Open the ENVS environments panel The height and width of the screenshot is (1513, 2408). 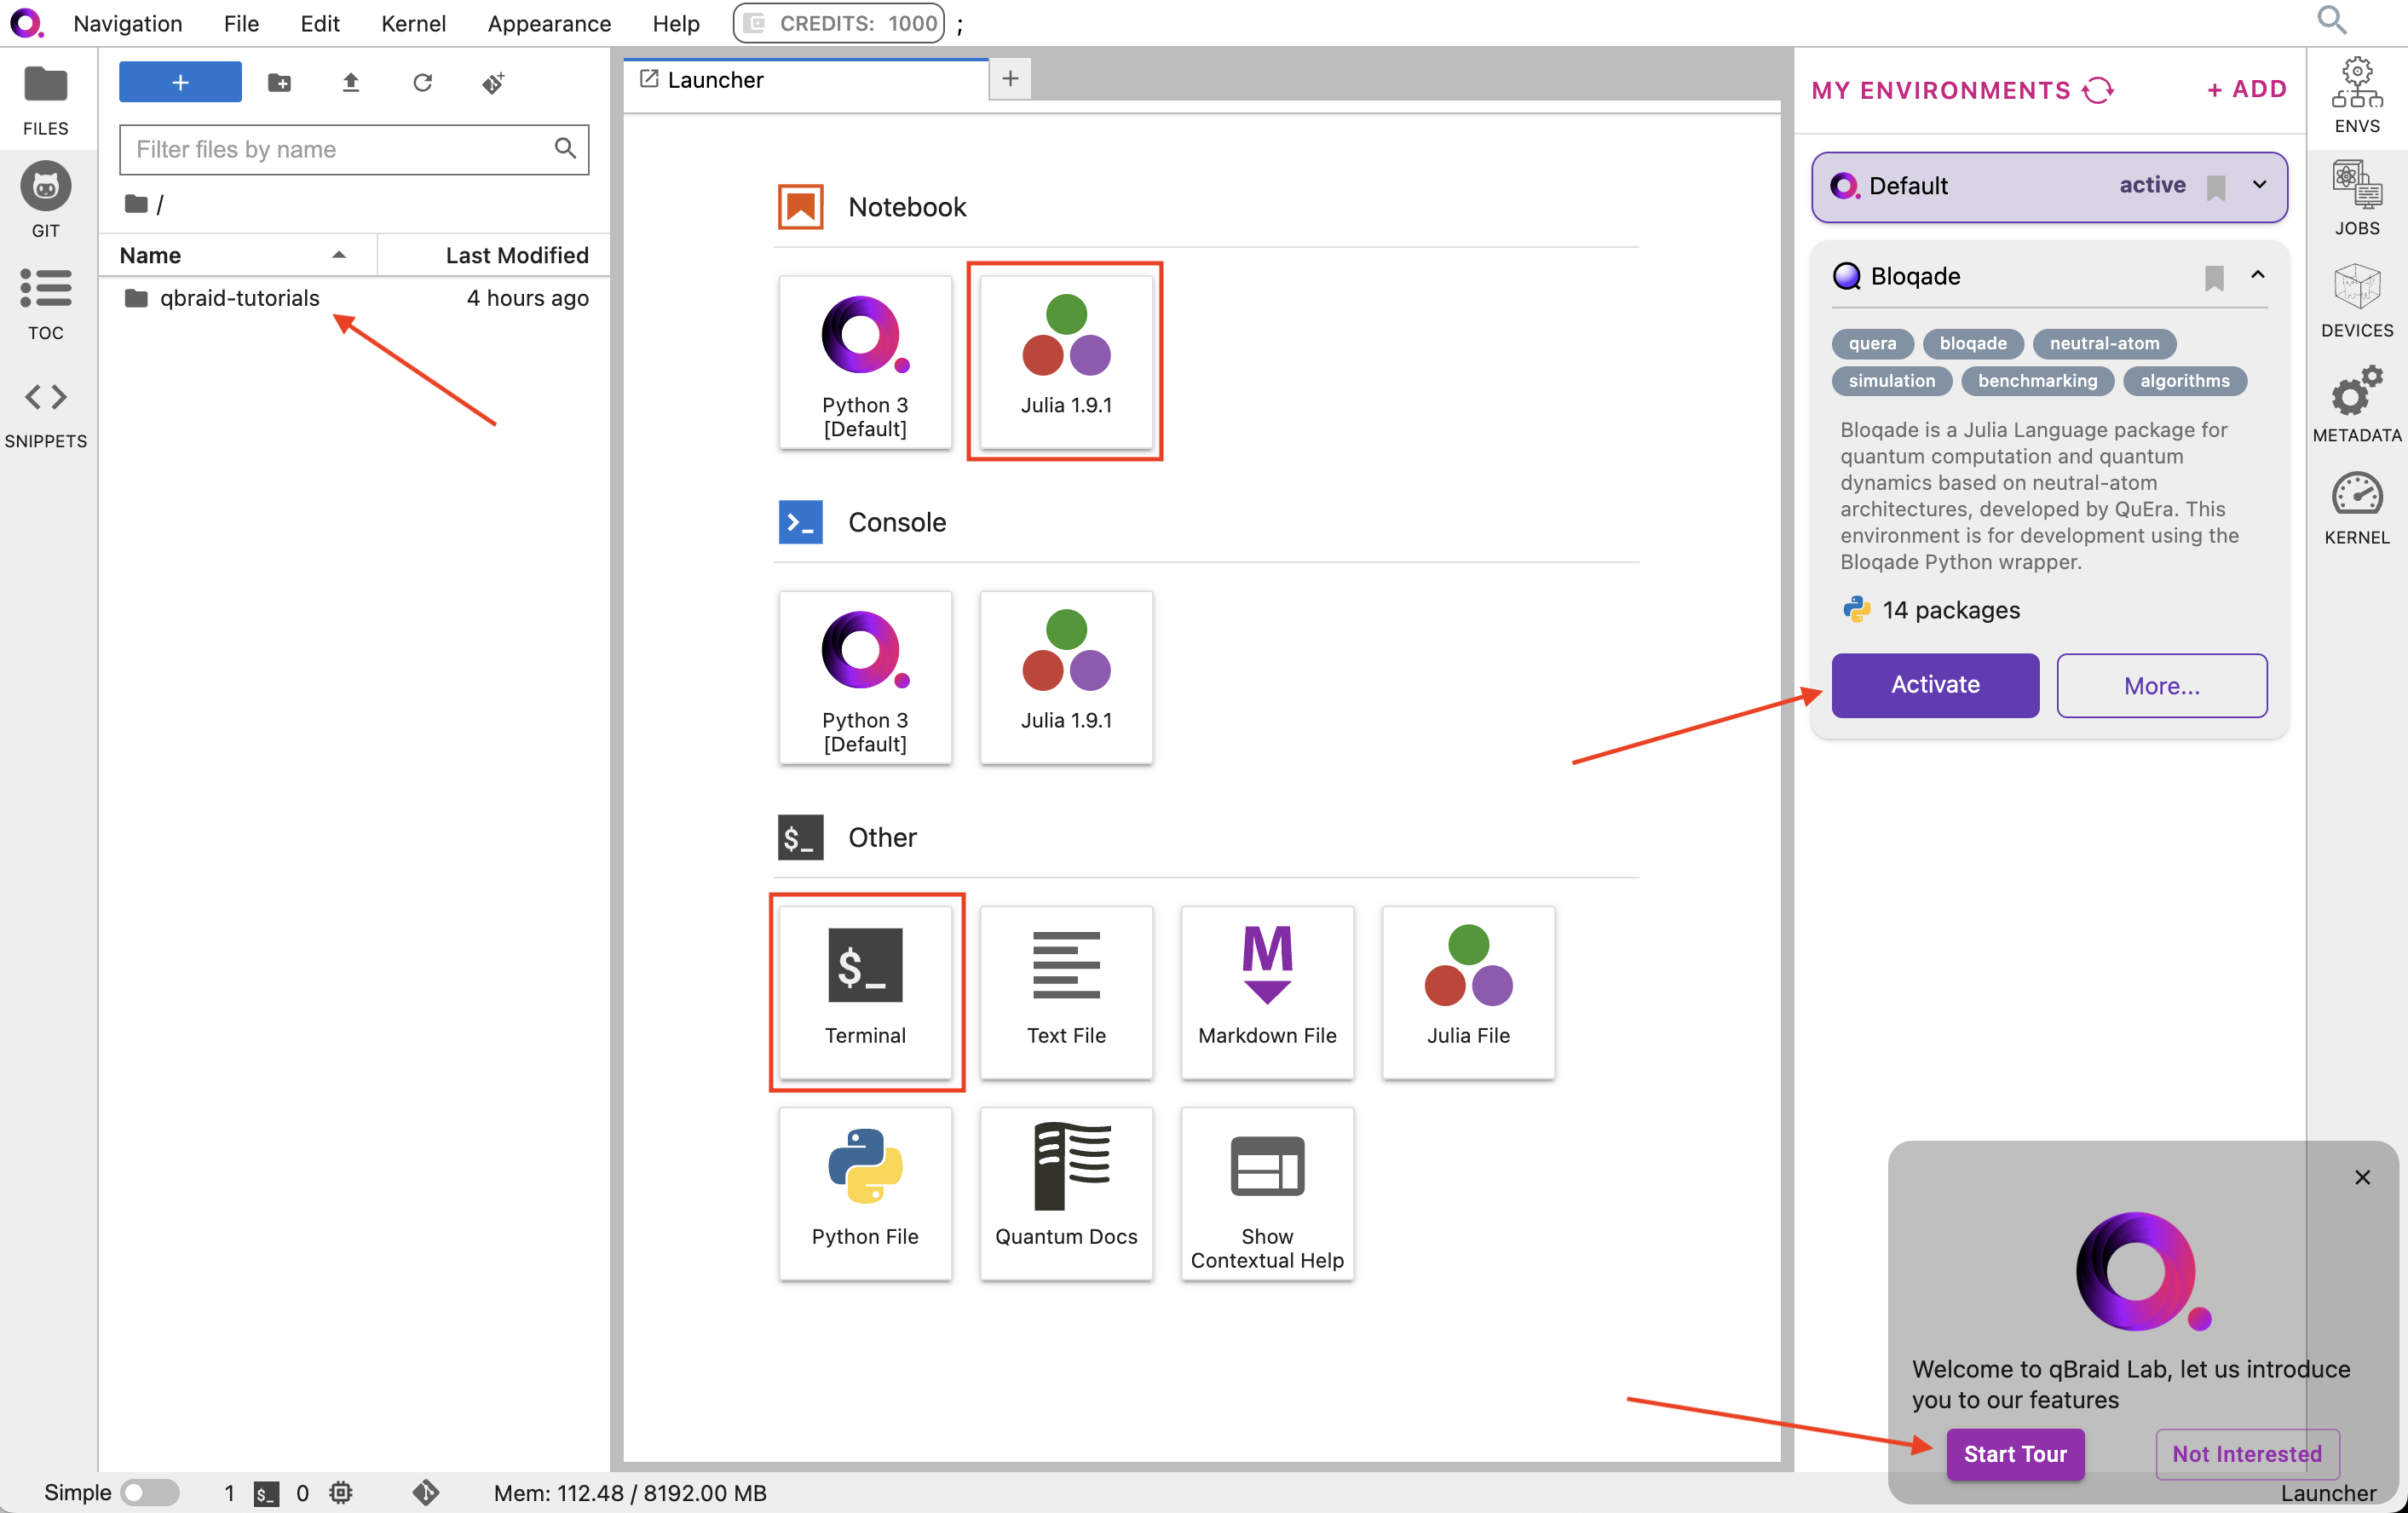pos(2356,96)
